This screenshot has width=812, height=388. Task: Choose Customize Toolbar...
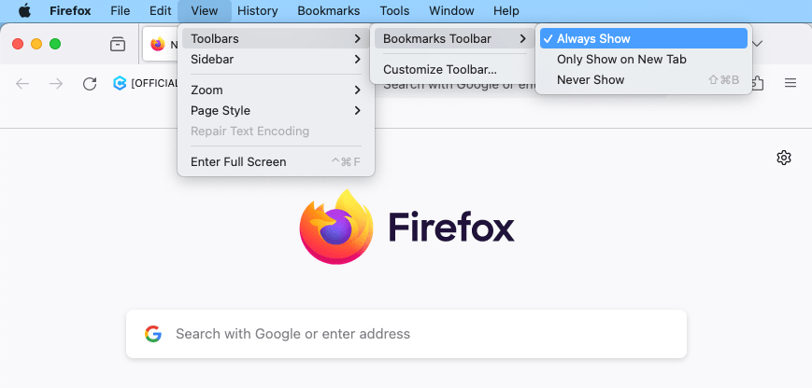[455, 69]
